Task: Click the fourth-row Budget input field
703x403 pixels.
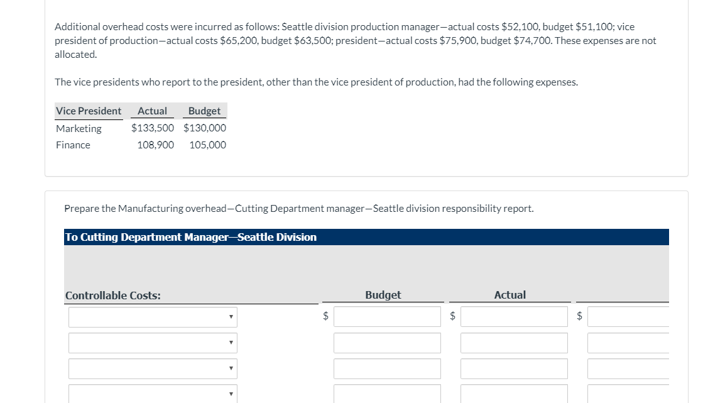Action: (387, 394)
